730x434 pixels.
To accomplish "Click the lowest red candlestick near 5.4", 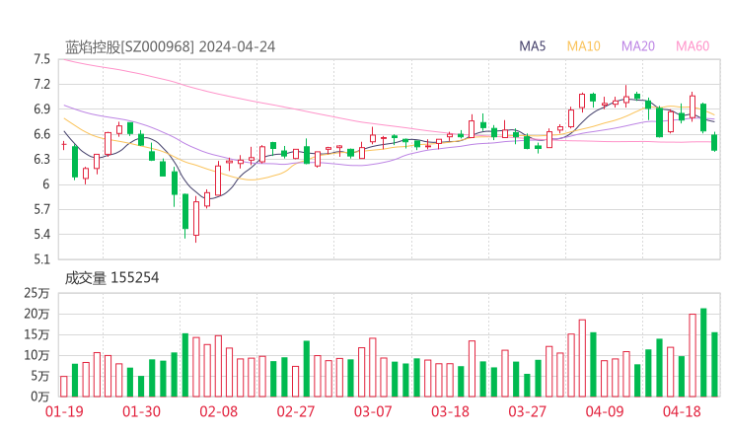I will (x=196, y=218).
